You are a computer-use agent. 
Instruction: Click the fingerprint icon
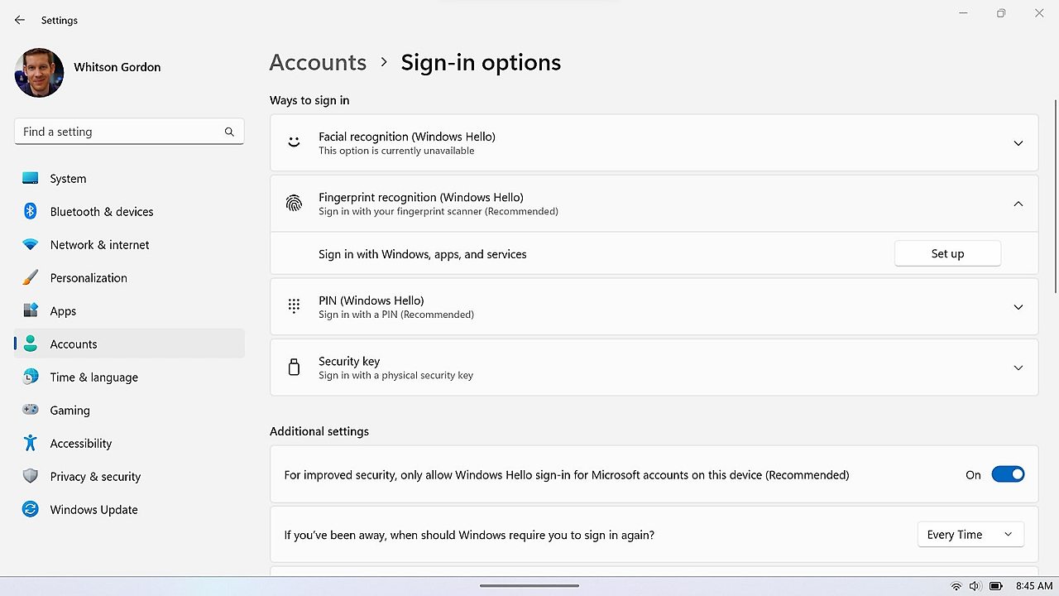(x=294, y=204)
